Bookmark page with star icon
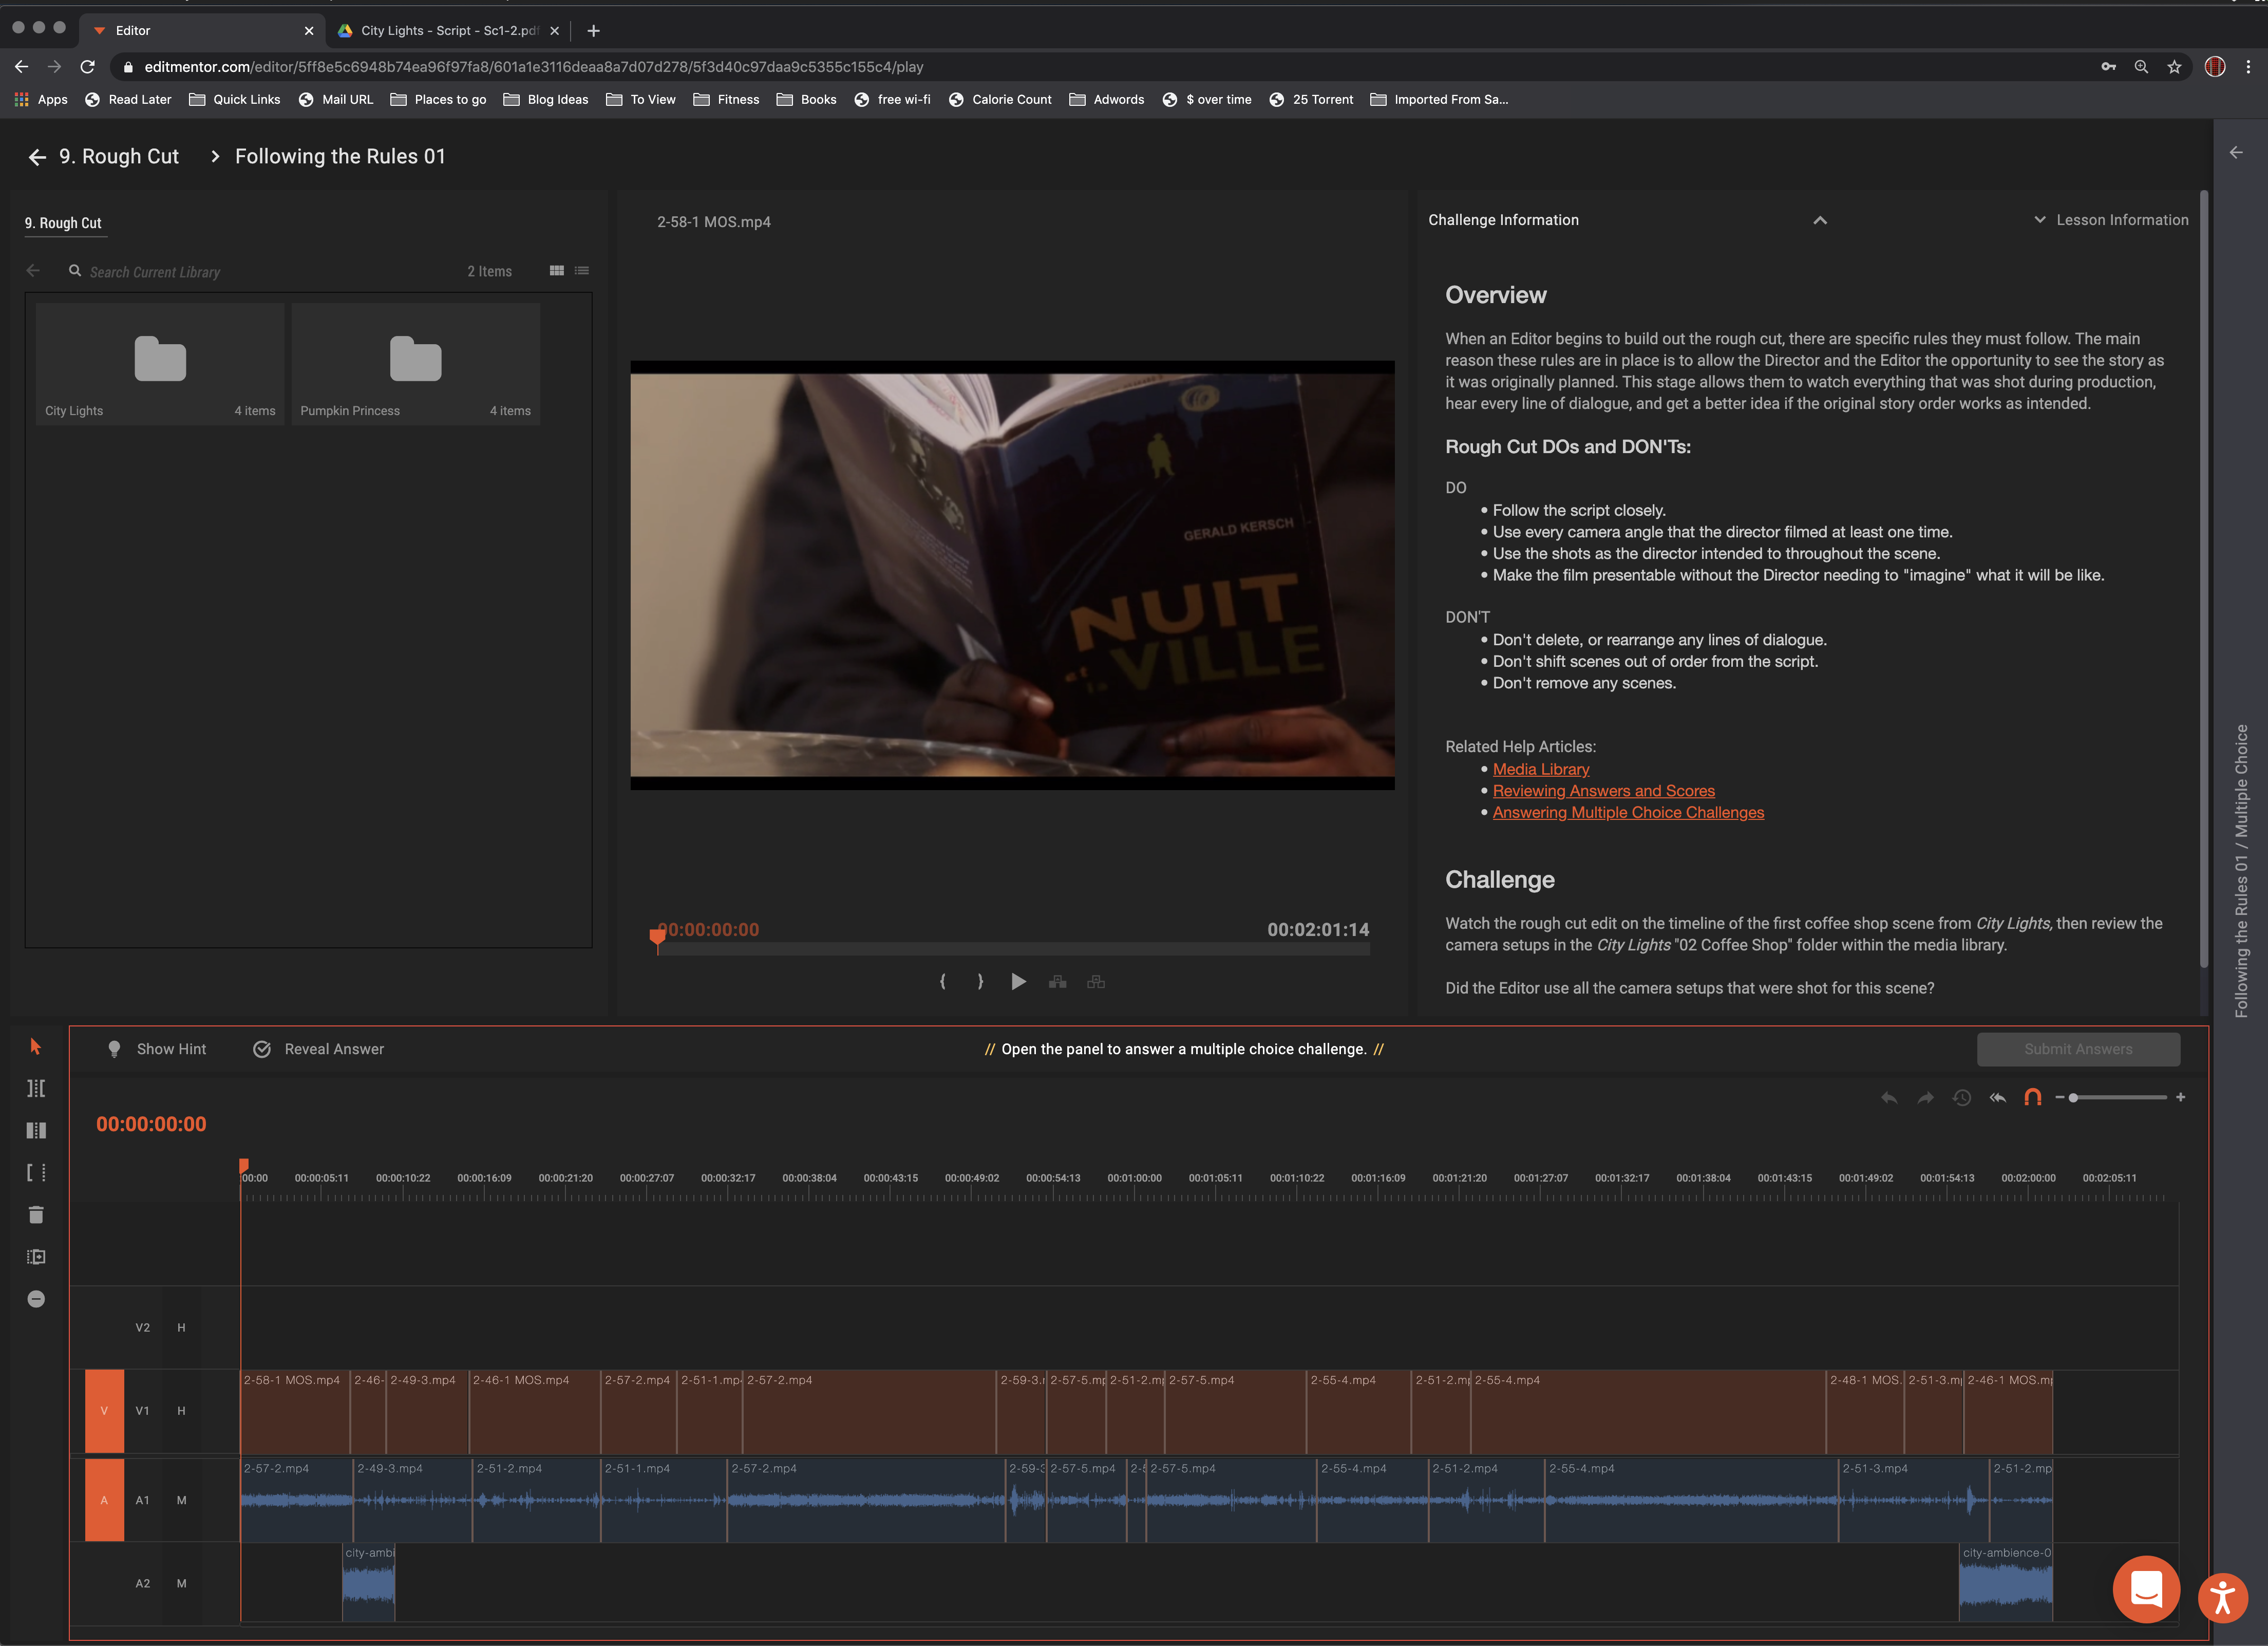 point(2173,66)
